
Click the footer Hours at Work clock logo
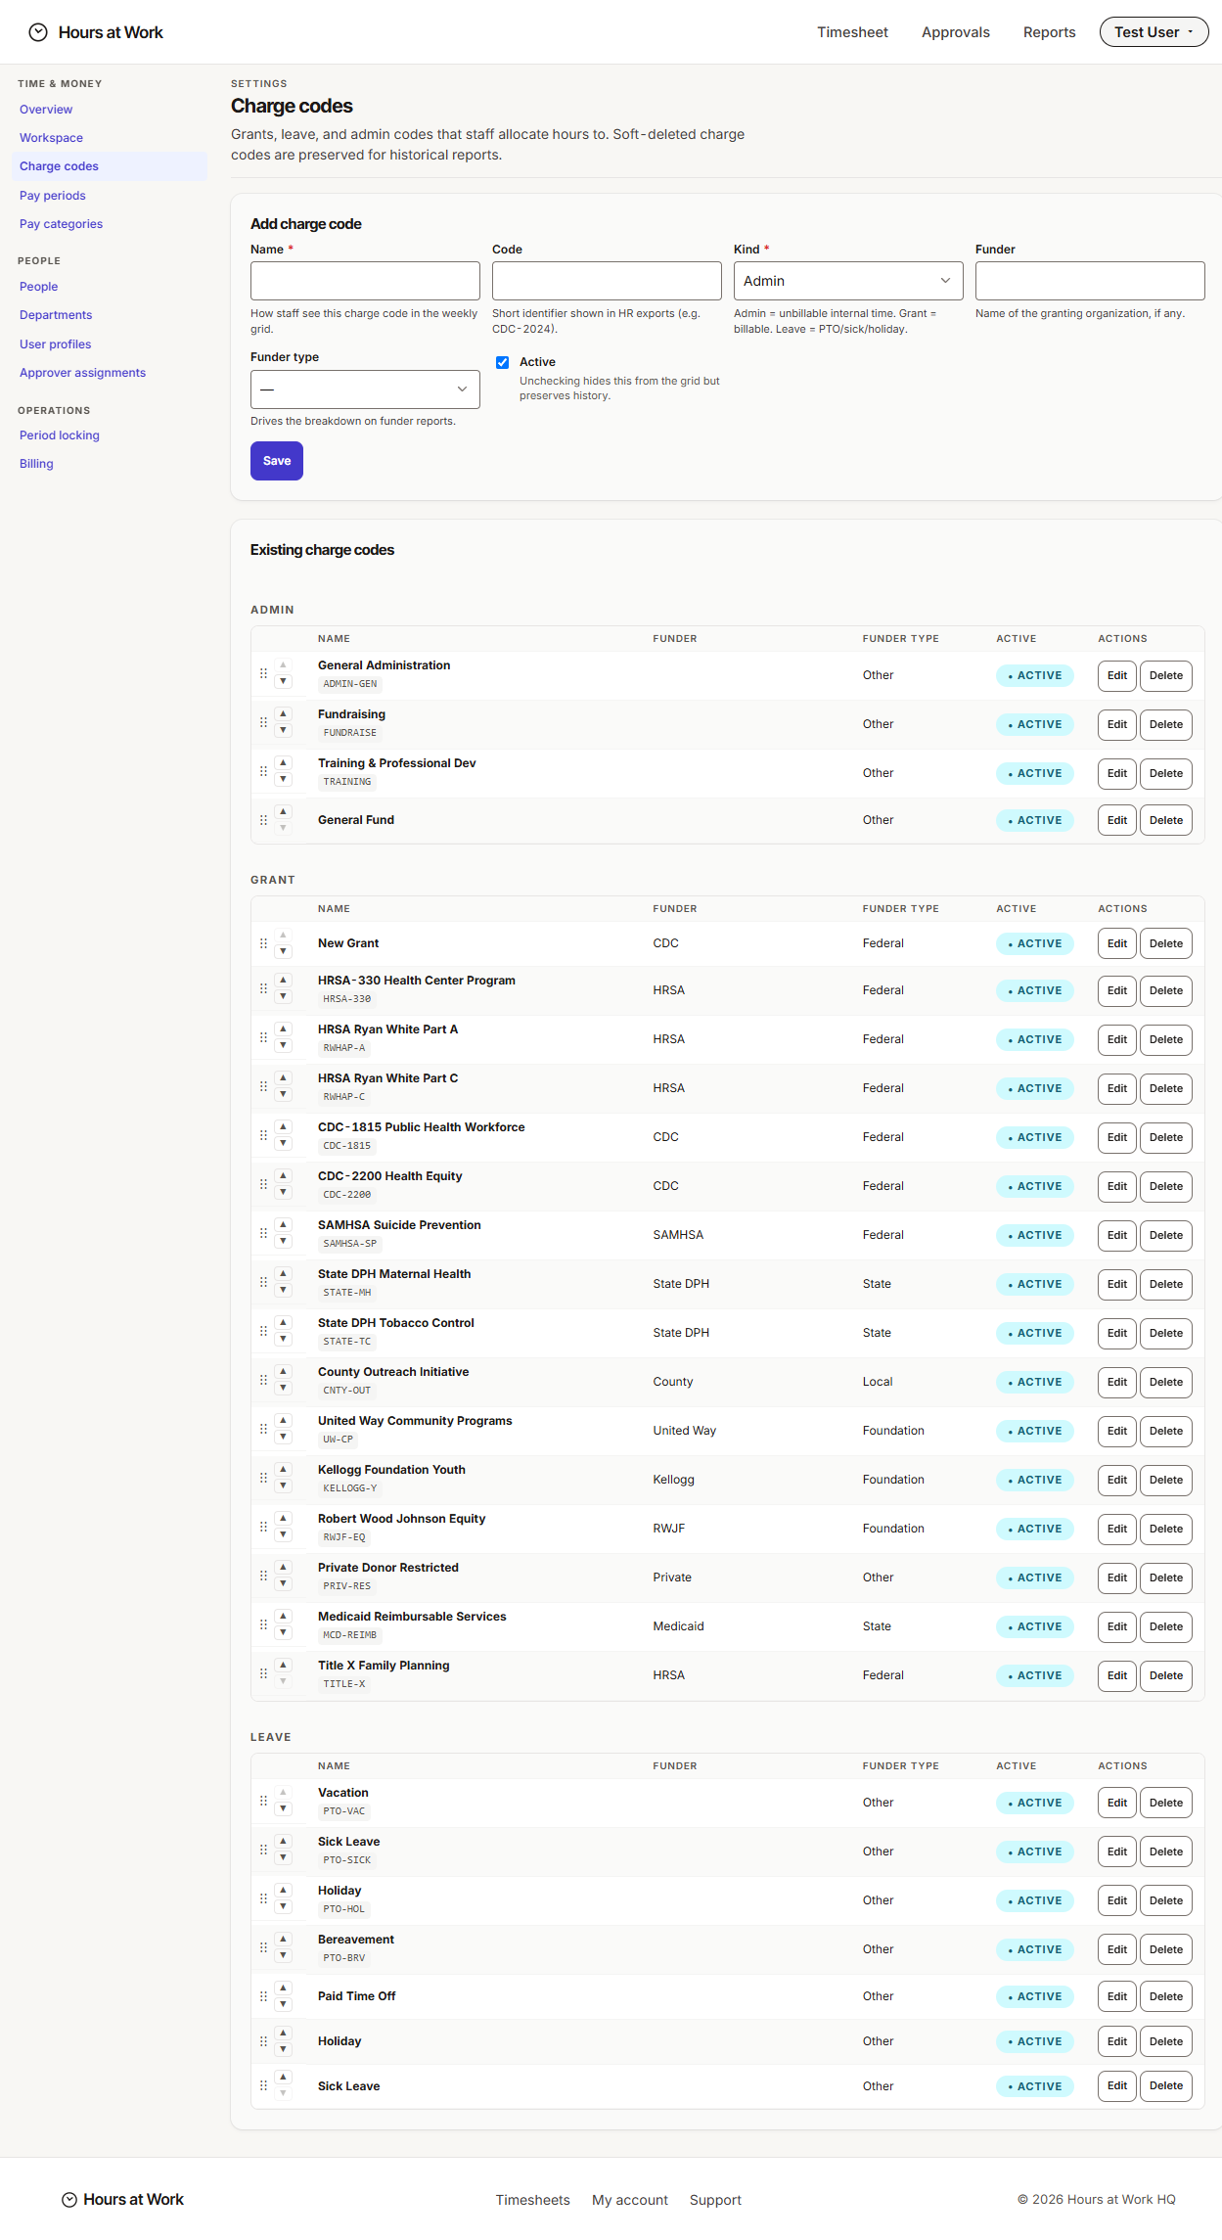tap(69, 2200)
